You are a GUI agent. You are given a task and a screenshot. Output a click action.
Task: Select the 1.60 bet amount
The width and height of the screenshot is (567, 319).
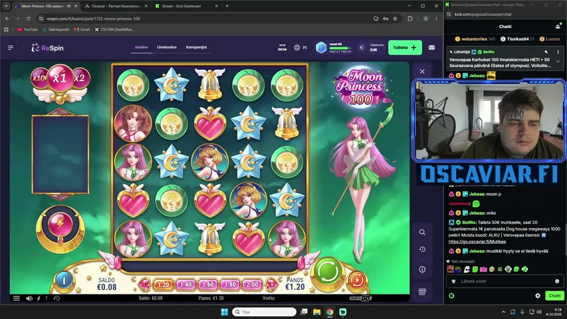(x=208, y=284)
